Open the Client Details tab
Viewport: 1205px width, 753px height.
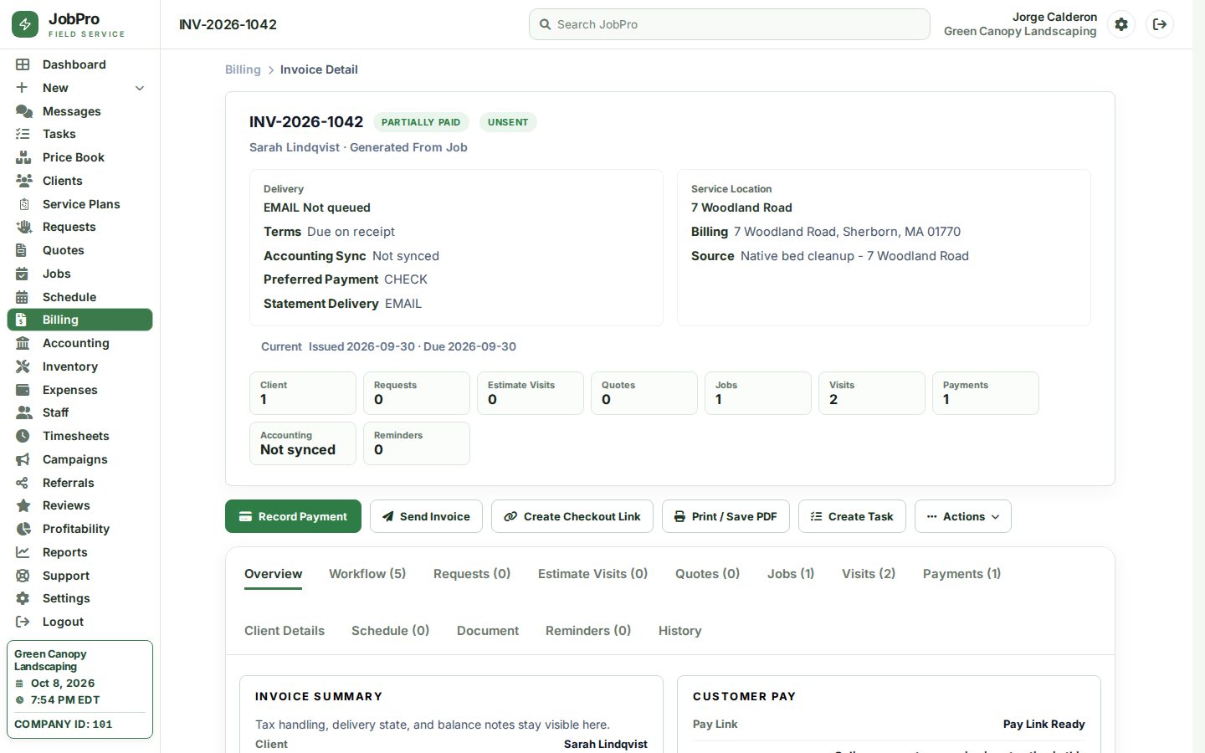(x=285, y=631)
